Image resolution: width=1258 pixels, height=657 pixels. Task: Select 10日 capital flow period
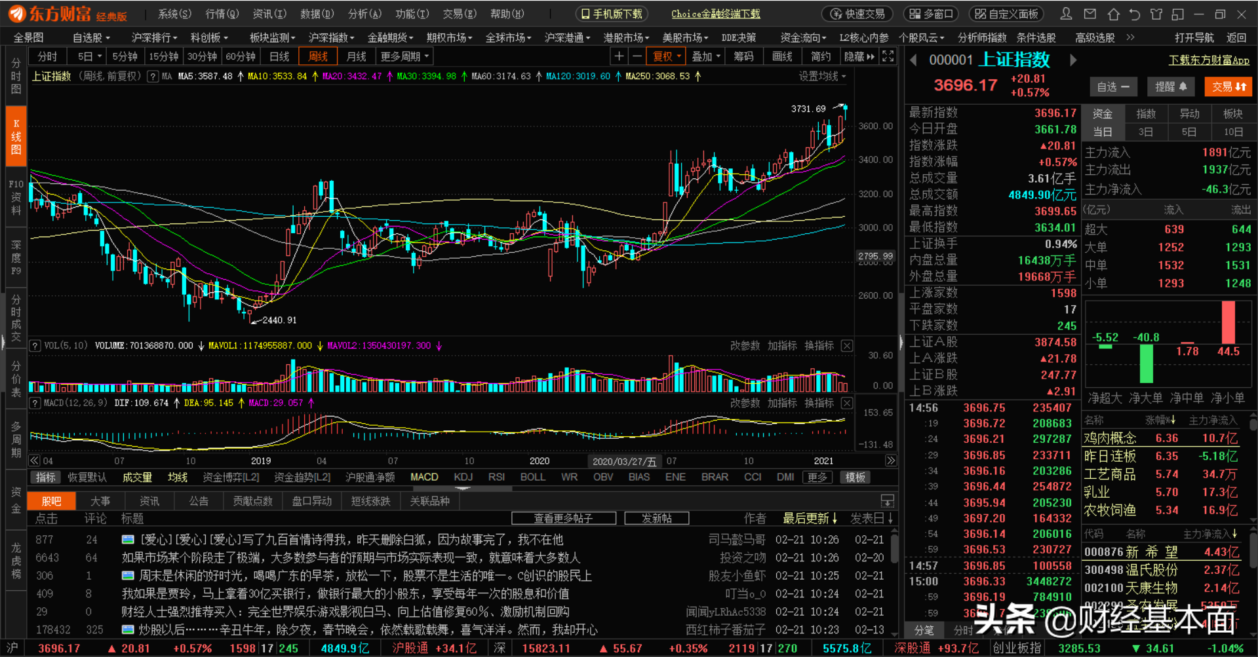point(1233,132)
